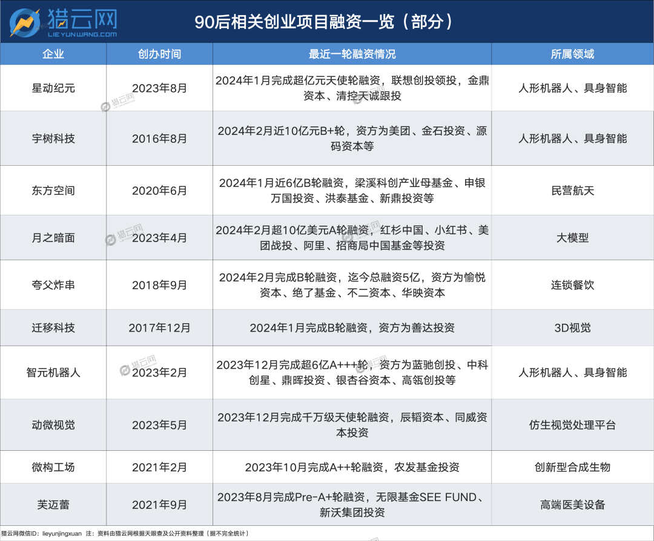The image size is (654, 541).
Task: Select the 所属领域 column header
Action: [x=572, y=54]
